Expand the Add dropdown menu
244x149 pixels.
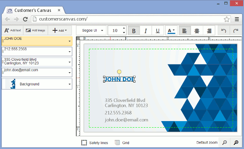pos(60,30)
